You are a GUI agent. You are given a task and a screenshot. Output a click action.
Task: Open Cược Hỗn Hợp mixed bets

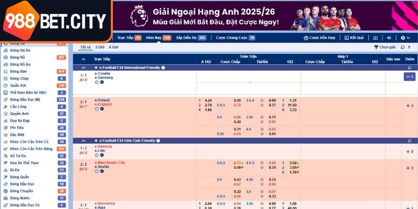tap(319, 38)
